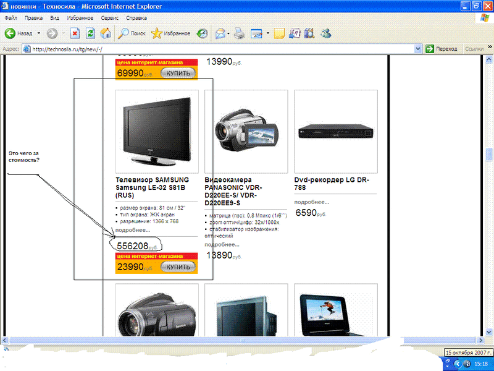Click the 556208 руб price text

click(137, 246)
